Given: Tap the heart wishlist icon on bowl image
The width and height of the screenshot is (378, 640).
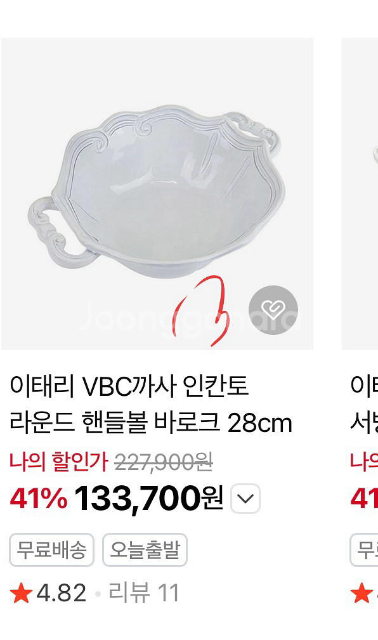Looking at the screenshot, I should click(273, 310).
